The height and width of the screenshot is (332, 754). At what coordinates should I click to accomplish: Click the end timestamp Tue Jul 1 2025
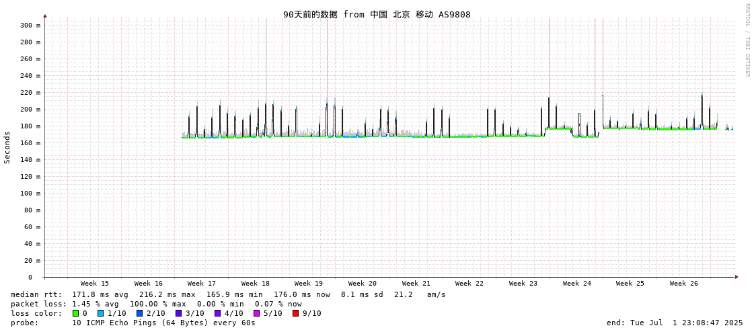click(x=675, y=323)
